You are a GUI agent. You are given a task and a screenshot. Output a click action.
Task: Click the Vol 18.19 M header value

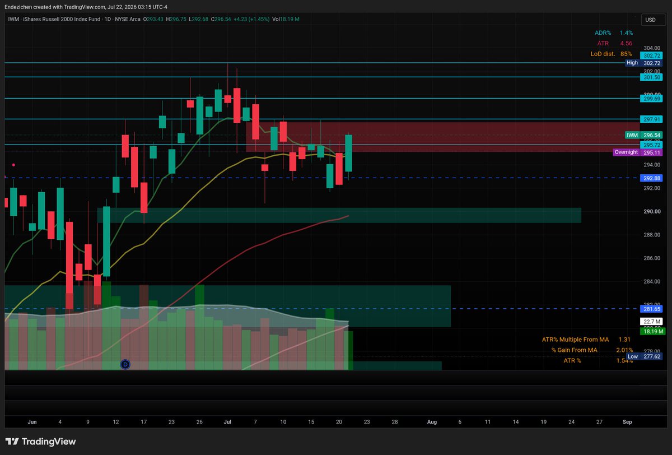click(x=286, y=19)
